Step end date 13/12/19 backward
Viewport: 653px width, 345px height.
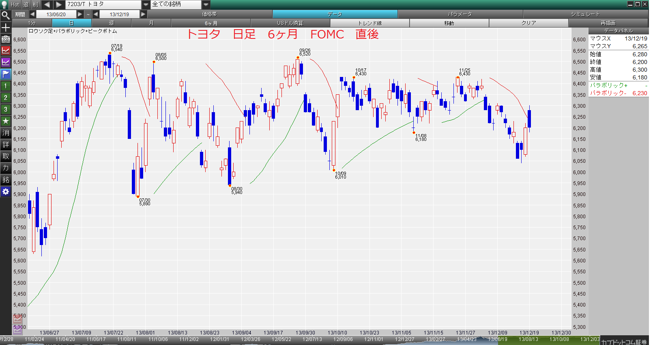pos(96,14)
